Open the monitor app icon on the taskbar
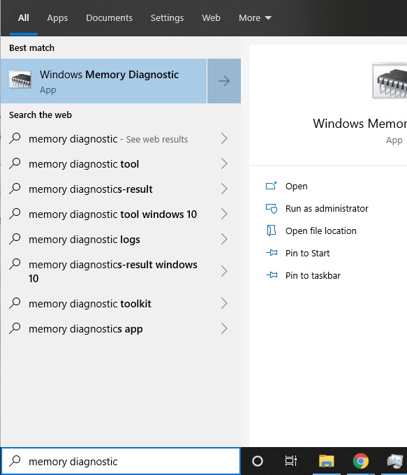Image resolution: width=407 pixels, height=475 pixels. (395, 461)
